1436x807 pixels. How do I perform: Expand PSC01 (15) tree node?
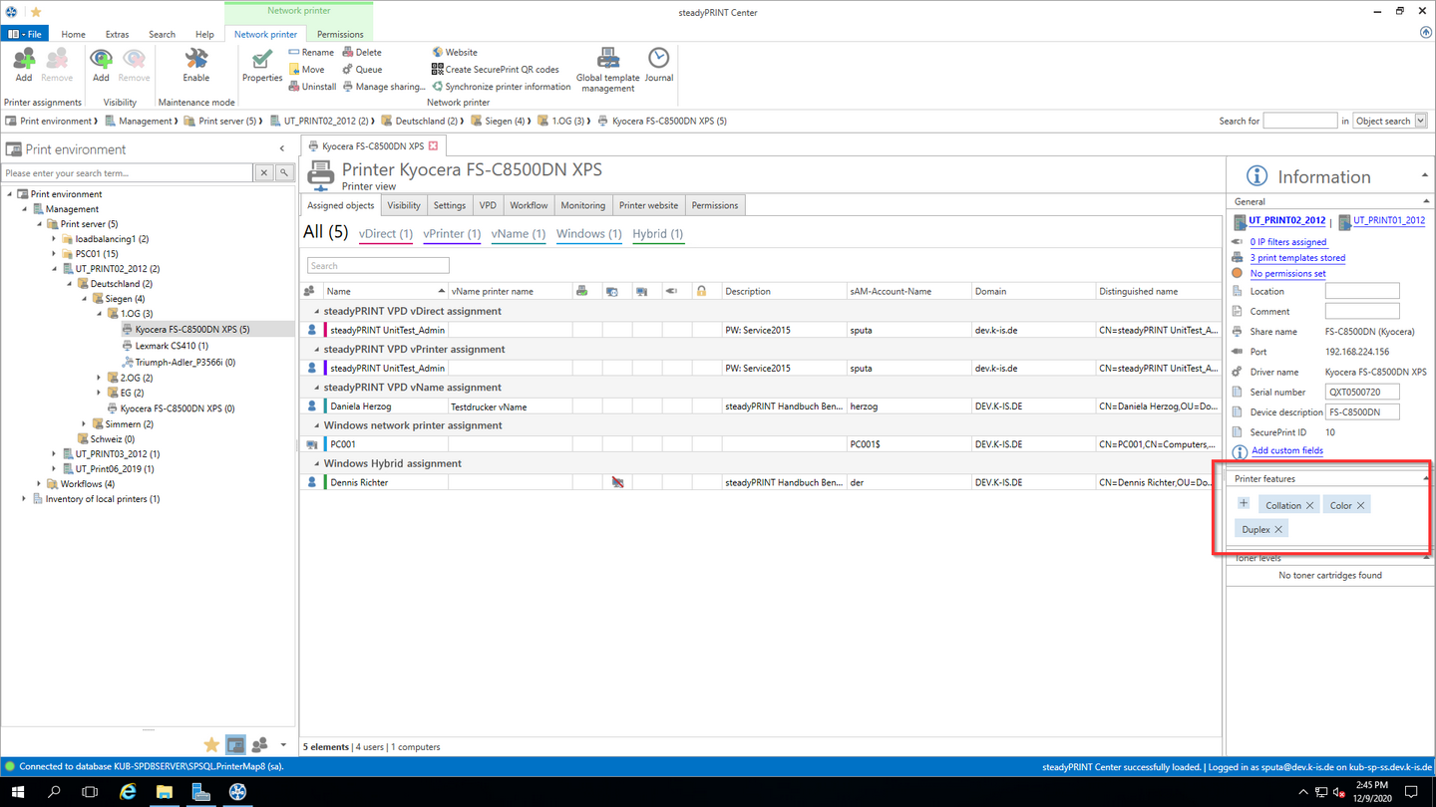[x=55, y=254]
